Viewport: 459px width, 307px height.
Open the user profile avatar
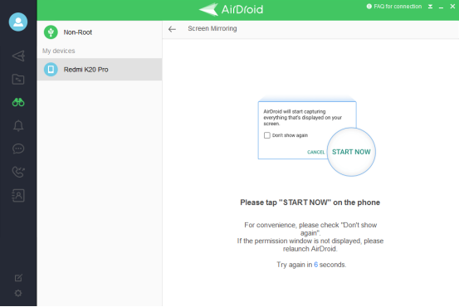[18, 22]
